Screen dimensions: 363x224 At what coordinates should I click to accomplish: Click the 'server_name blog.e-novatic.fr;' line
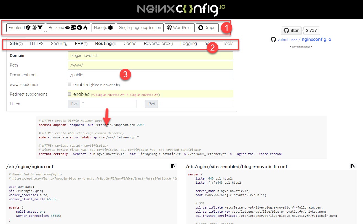(x=223, y=191)
